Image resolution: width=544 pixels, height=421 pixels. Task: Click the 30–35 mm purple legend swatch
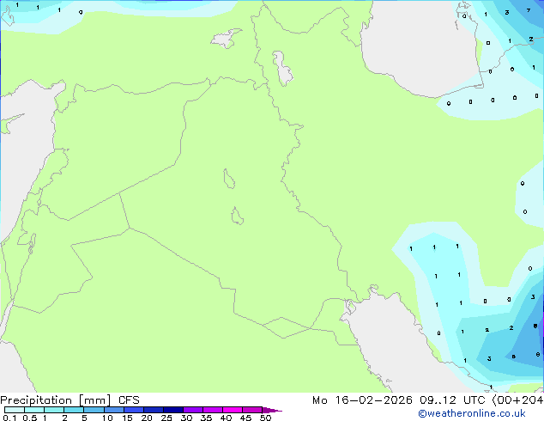[192, 410]
